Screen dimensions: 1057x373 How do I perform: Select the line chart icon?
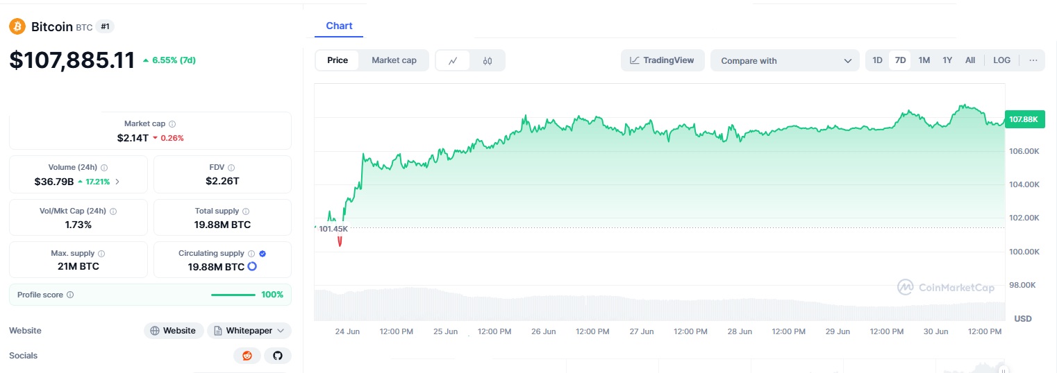coord(453,61)
